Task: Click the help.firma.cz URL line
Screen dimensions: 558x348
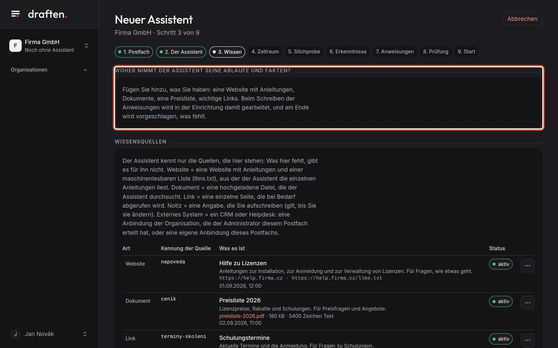Action: 301,278
